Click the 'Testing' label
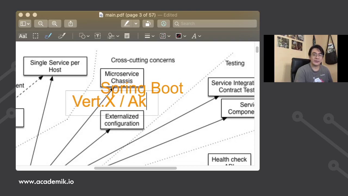348x196 pixels. (x=235, y=63)
